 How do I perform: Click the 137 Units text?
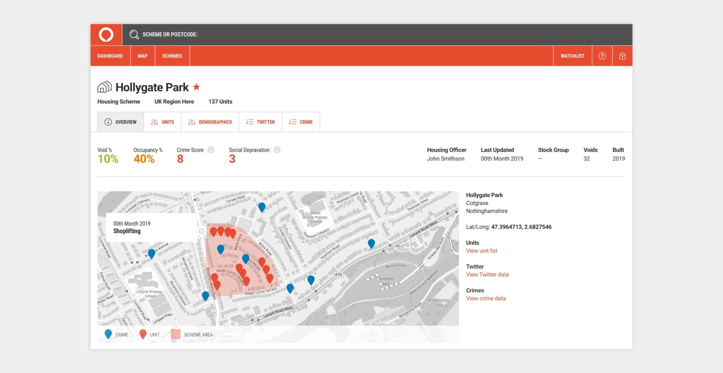pos(220,101)
